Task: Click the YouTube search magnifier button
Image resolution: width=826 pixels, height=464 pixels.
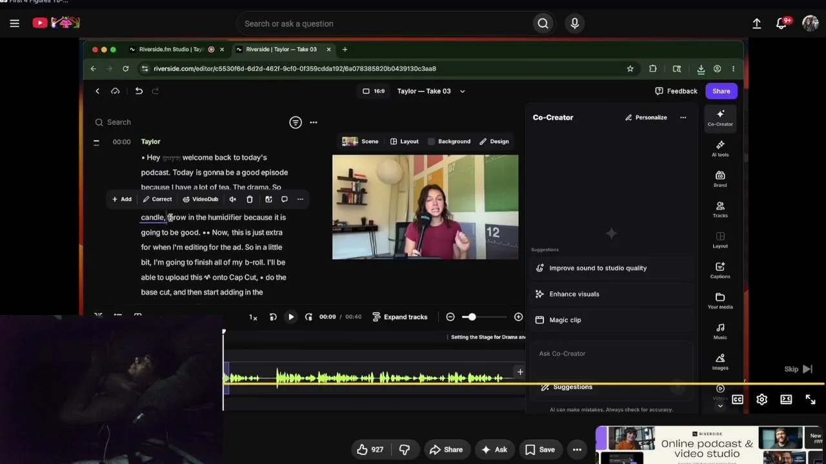Action: point(543,24)
